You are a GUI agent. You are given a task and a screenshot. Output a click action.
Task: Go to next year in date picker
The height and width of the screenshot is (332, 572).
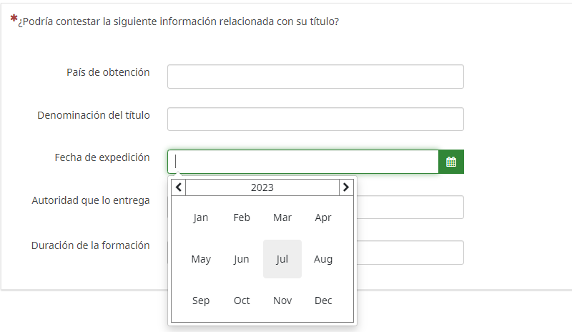(346, 187)
